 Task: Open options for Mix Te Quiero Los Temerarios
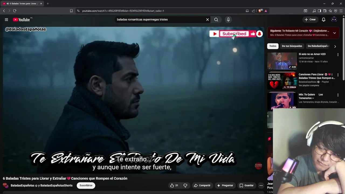pos(338,95)
